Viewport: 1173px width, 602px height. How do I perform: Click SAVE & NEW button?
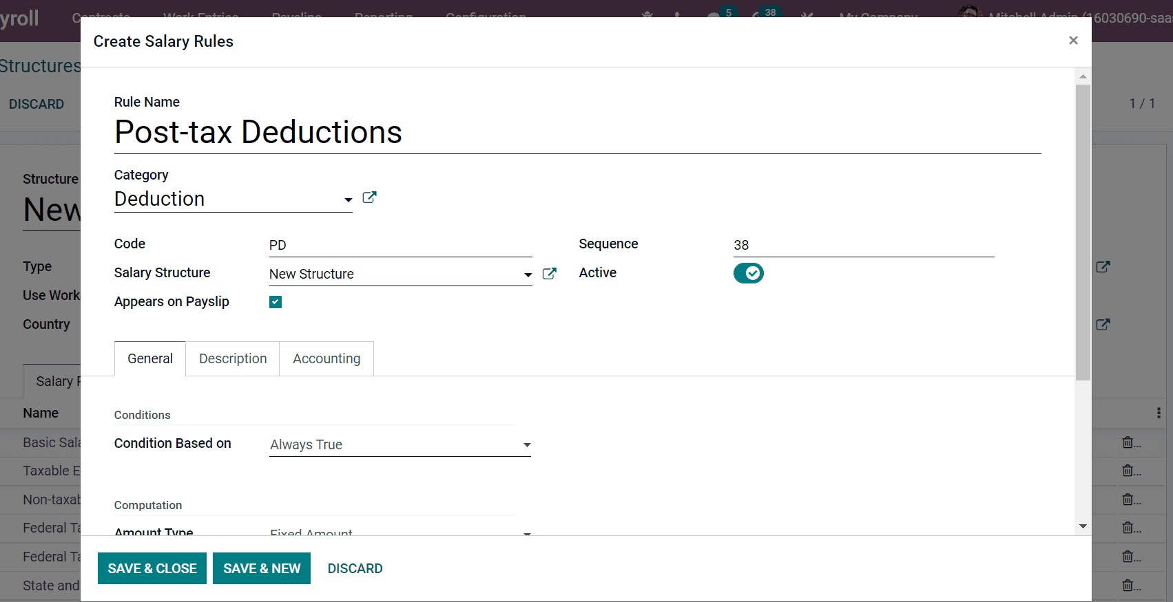tap(262, 568)
